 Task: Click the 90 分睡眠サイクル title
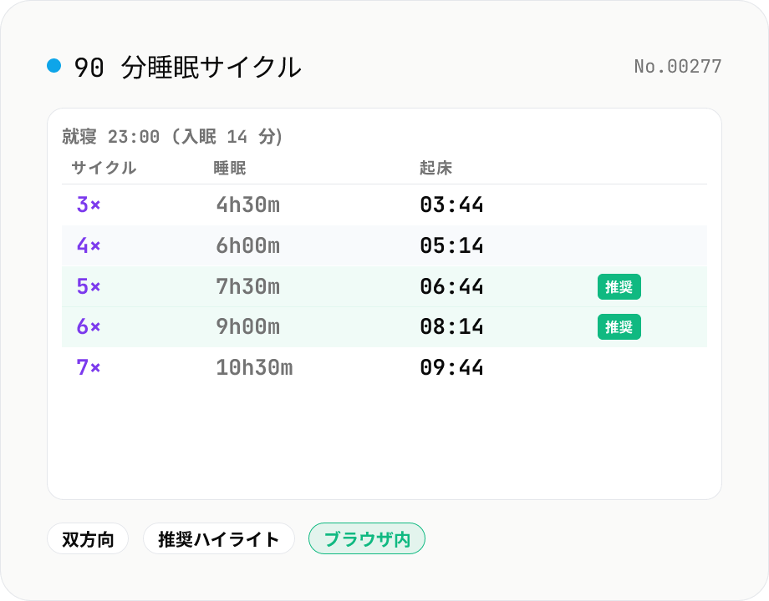pos(187,67)
